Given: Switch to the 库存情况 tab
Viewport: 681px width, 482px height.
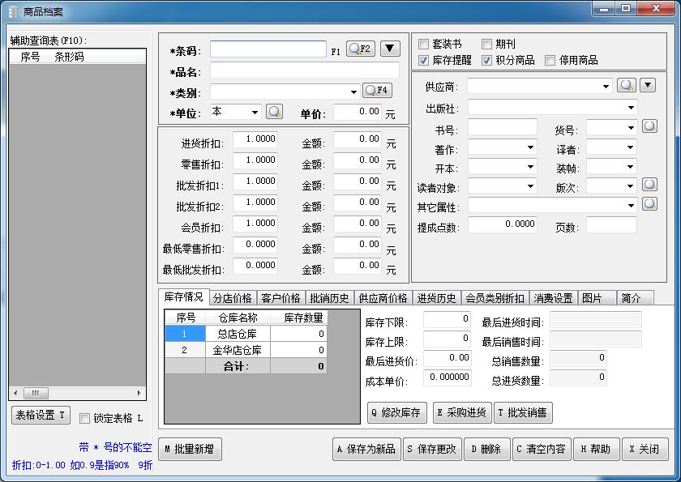Looking at the screenshot, I should coord(184,296).
